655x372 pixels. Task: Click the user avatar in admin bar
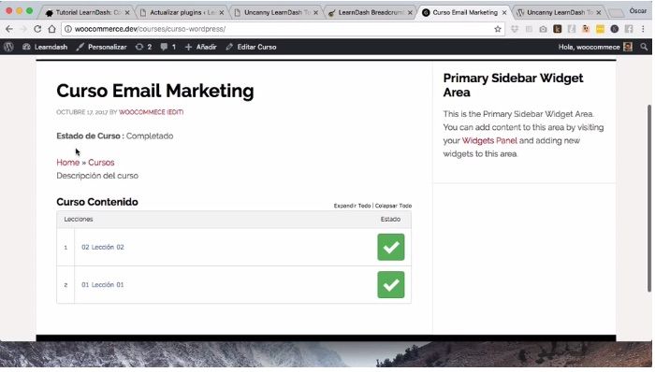[628, 47]
